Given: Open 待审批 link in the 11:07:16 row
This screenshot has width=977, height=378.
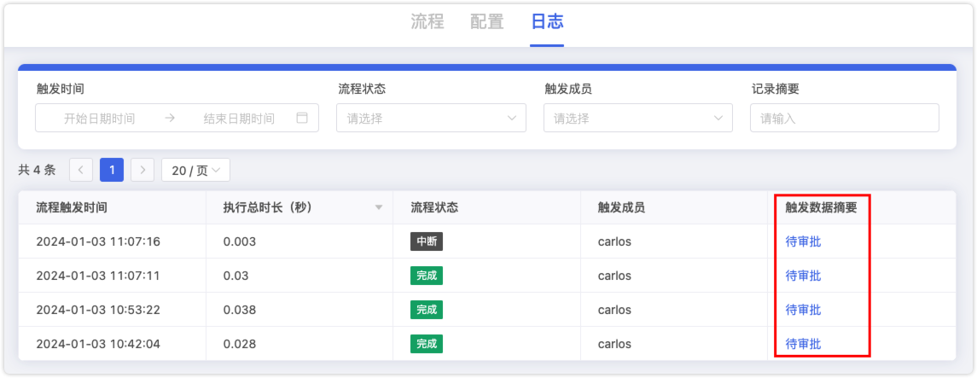Looking at the screenshot, I should point(803,241).
